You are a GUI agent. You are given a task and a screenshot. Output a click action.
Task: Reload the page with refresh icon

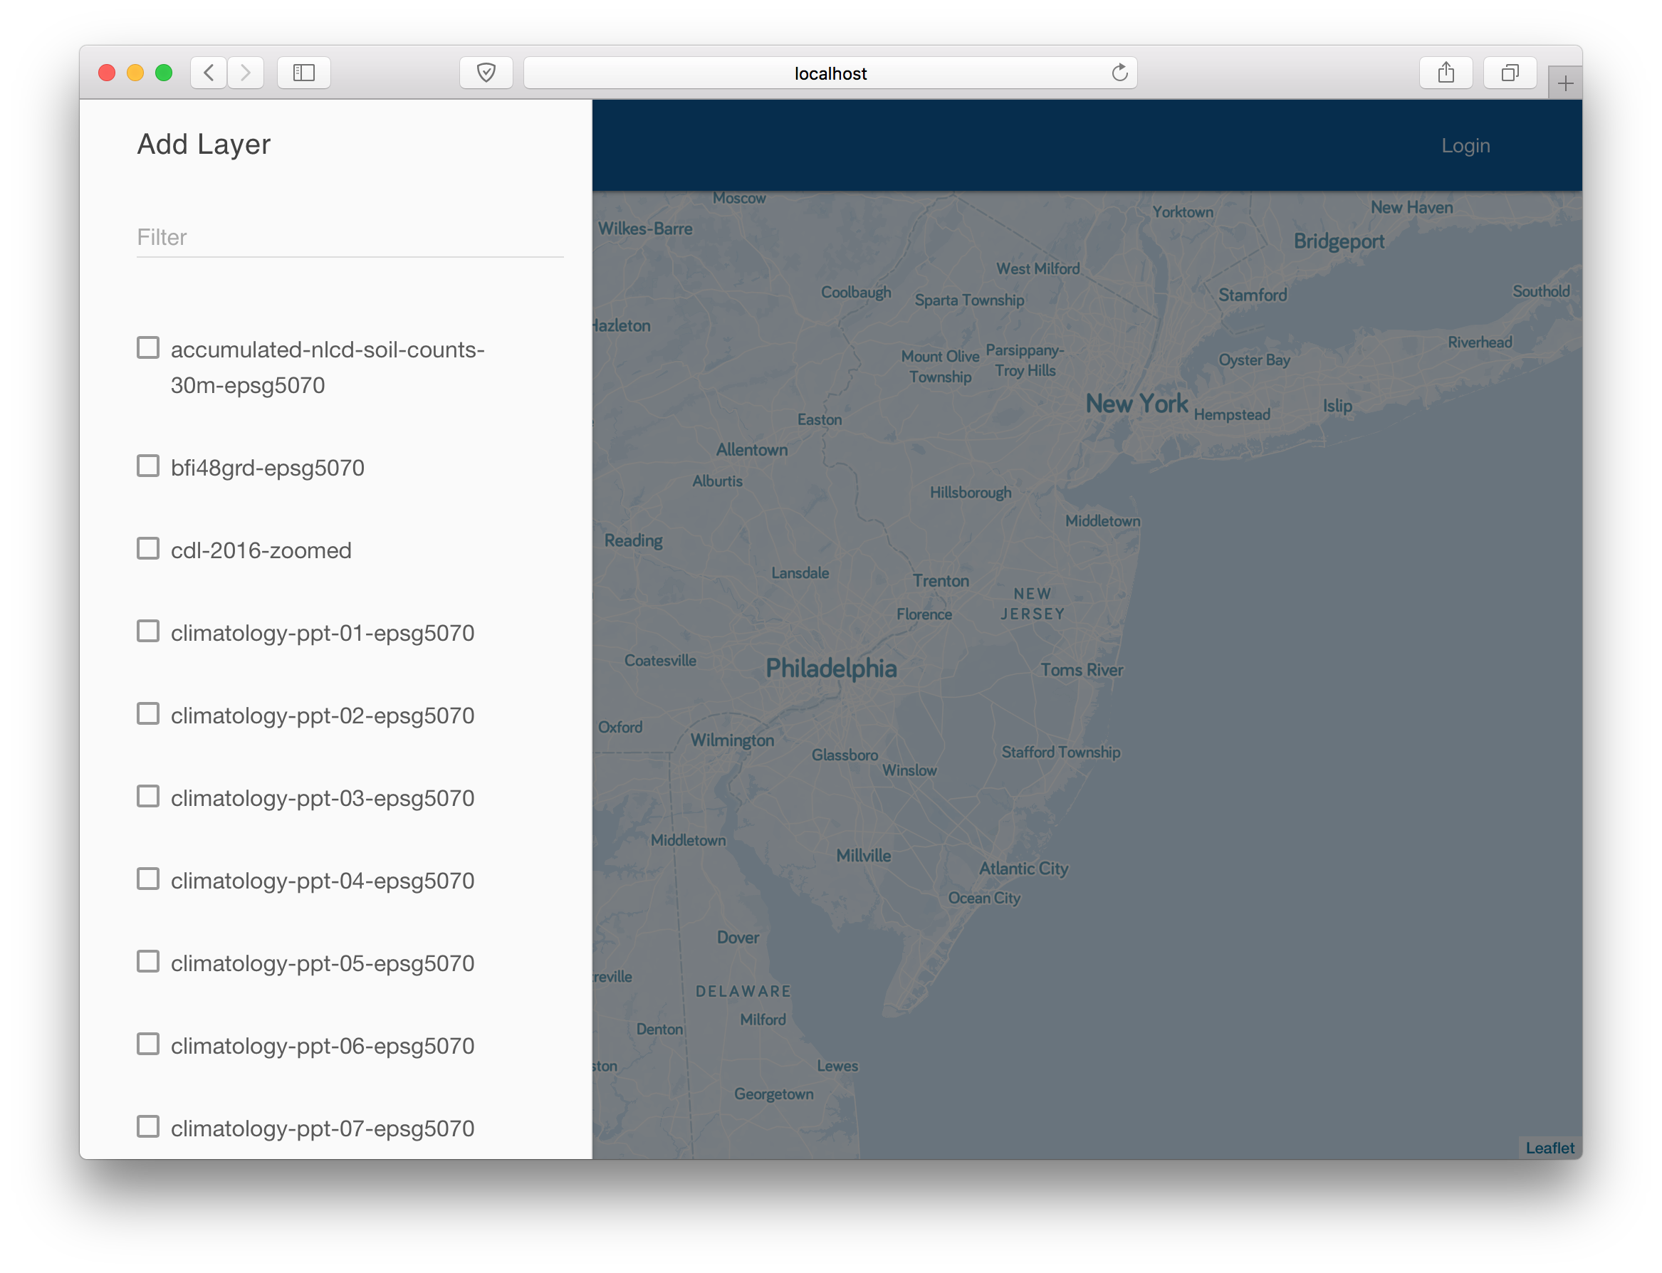point(1119,73)
